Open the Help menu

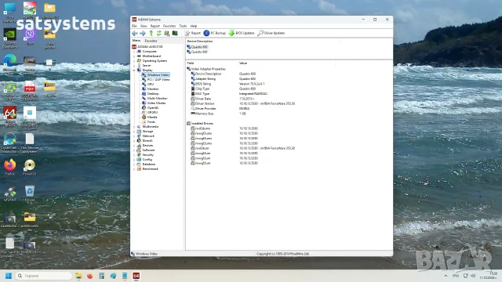click(x=194, y=26)
